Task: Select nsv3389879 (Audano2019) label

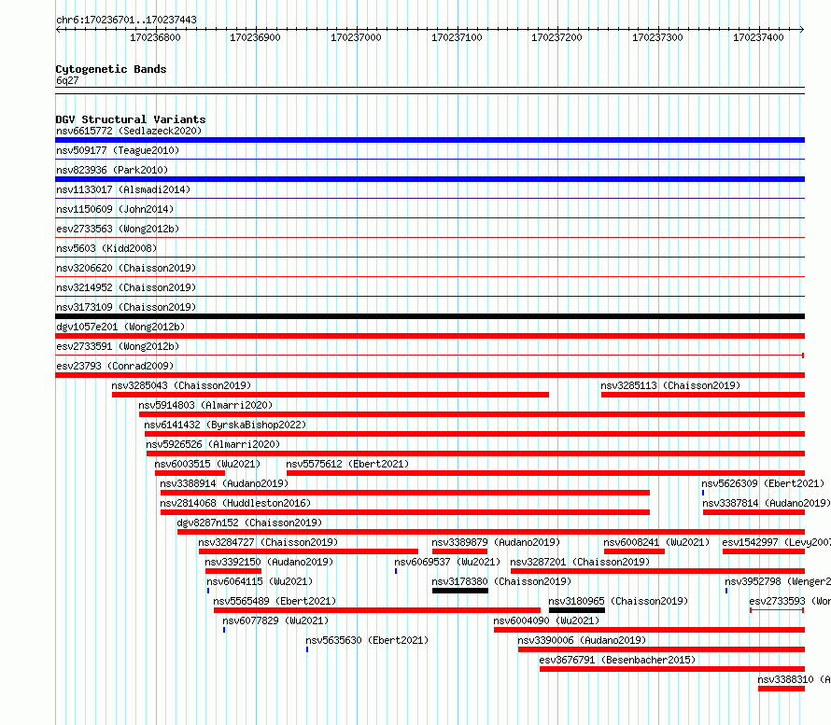Action: tap(496, 542)
